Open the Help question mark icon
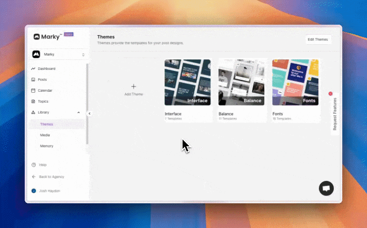Viewport: 367px width, 228px height. coord(33,165)
